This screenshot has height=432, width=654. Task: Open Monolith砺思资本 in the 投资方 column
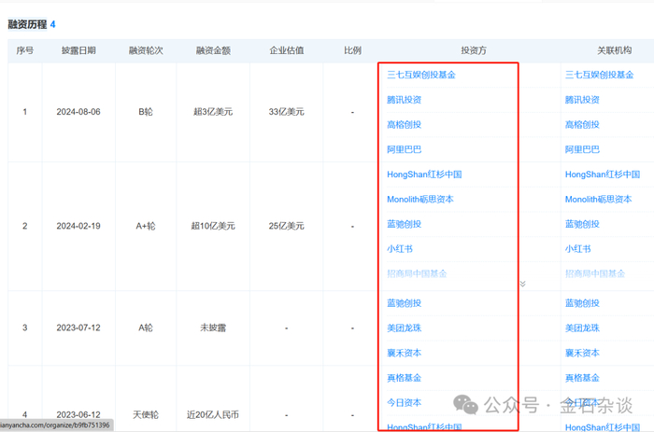(x=420, y=200)
